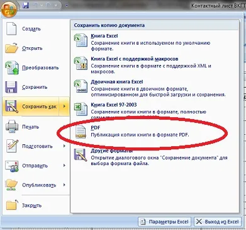Screen dimensions: 246x230
Task: Click the Excel 97-2003 workbook icon
Action: point(81,109)
